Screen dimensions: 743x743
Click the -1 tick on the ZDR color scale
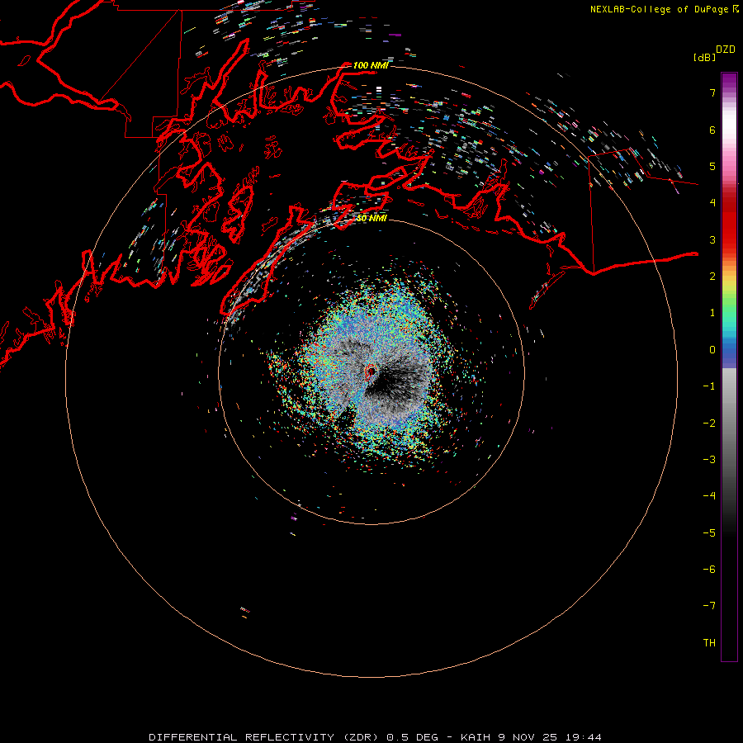point(709,386)
